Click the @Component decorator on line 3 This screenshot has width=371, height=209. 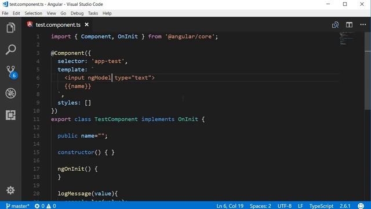68,53
